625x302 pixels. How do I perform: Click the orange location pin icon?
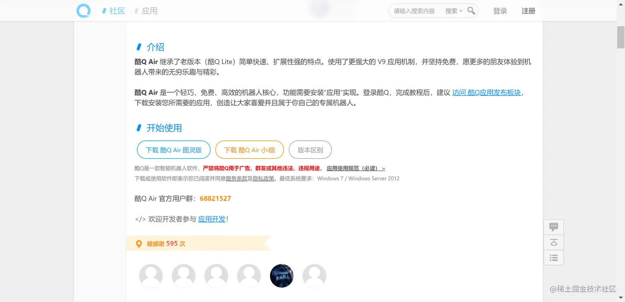click(139, 244)
